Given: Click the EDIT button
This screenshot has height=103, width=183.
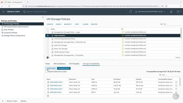Looking at the screenshot, I should 77,24.
